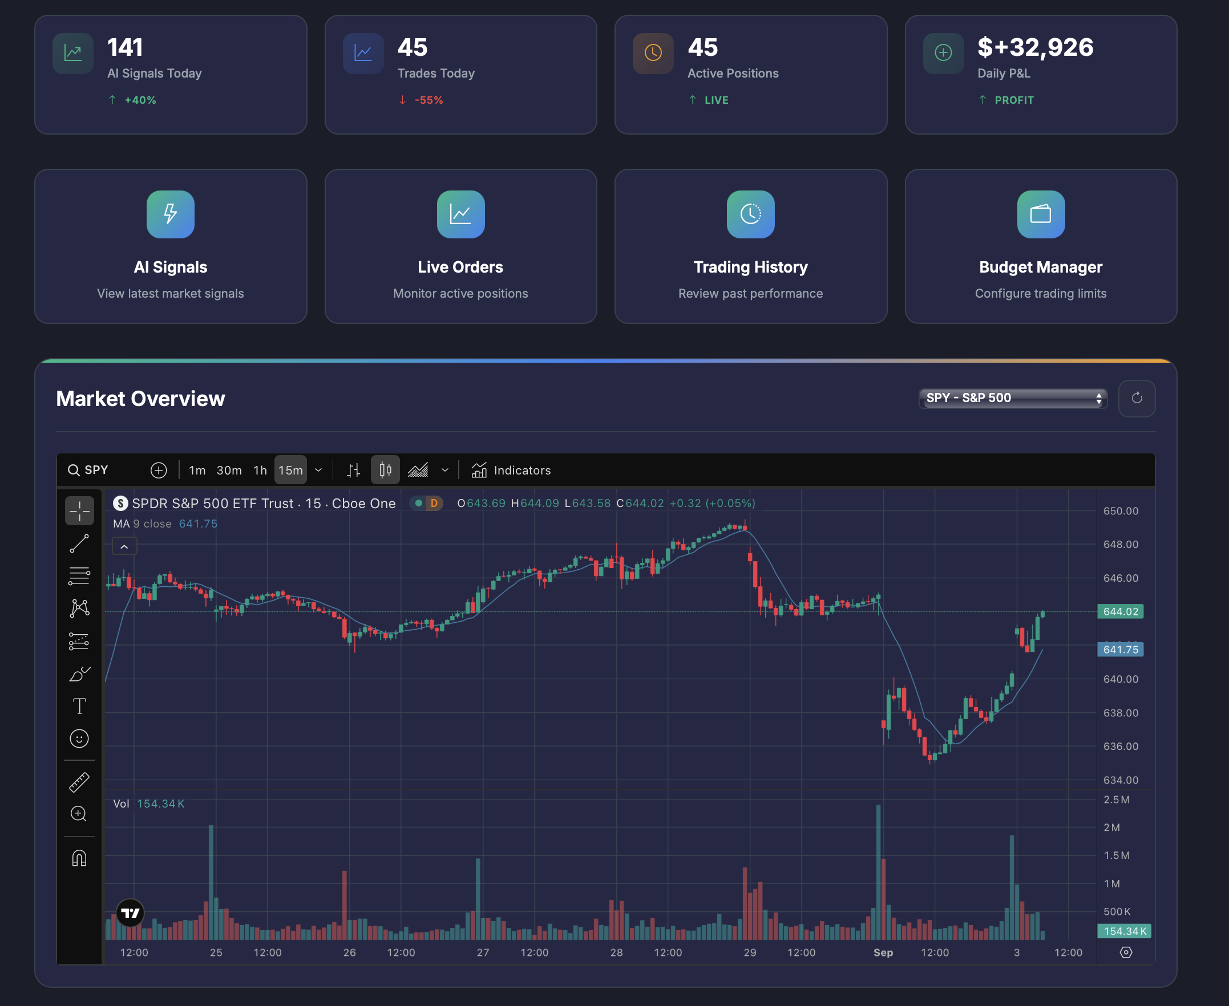
Task: Click the 641.75 MA price label
Action: click(1120, 650)
